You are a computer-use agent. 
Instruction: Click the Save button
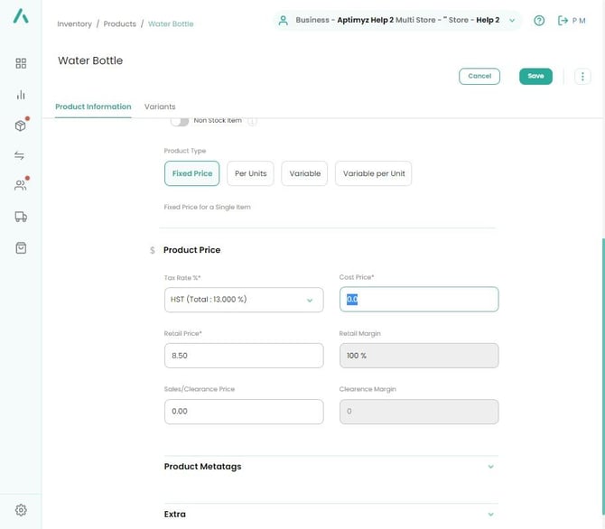pyautogui.click(x=535, y=77)
